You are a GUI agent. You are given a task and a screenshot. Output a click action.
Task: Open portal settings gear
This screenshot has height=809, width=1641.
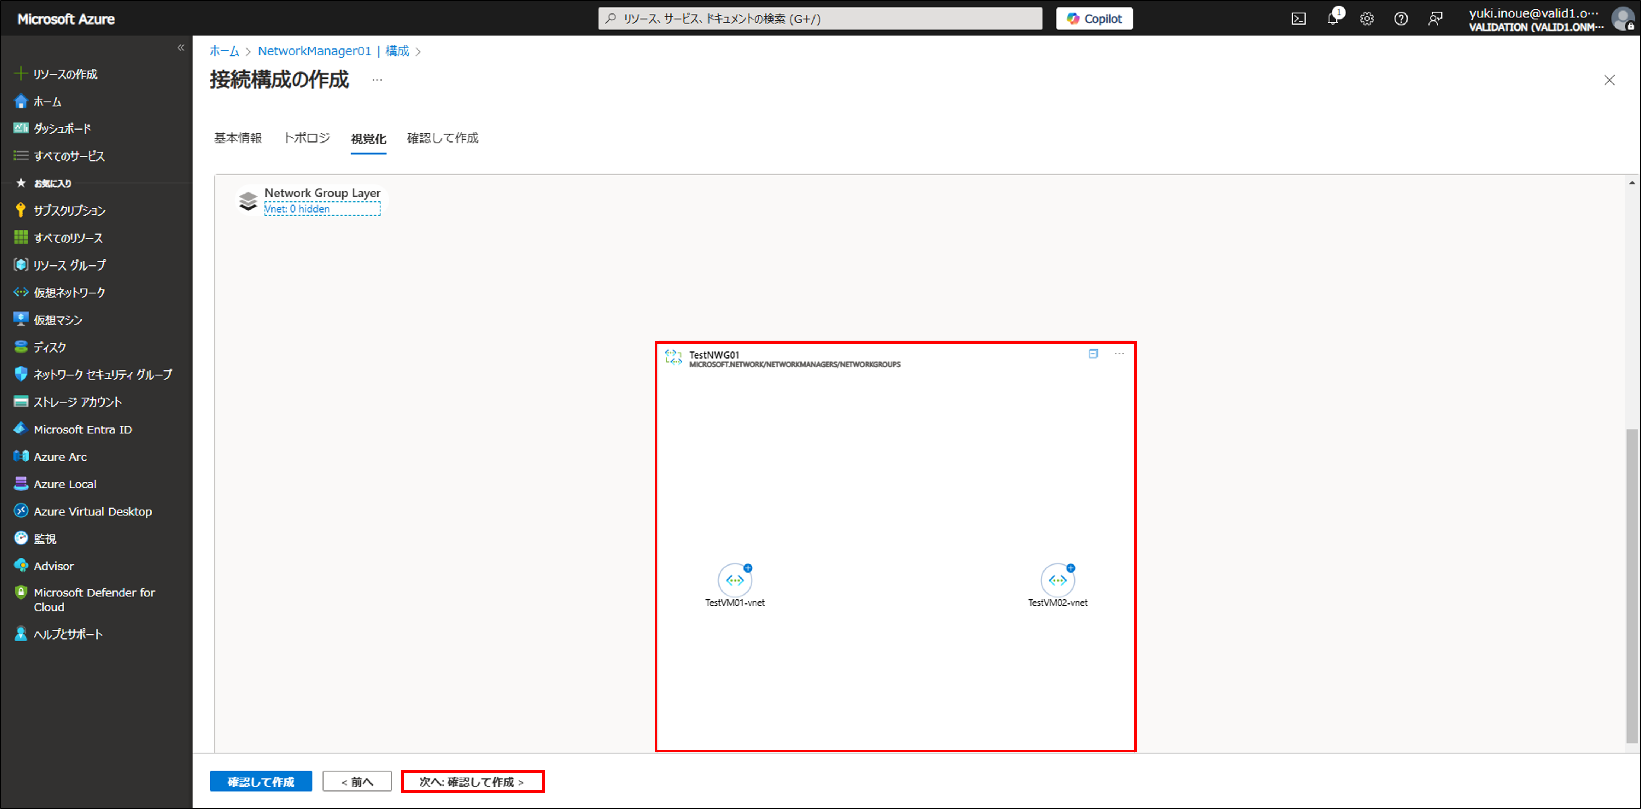pyautogui.click(x=1367, y=19)
